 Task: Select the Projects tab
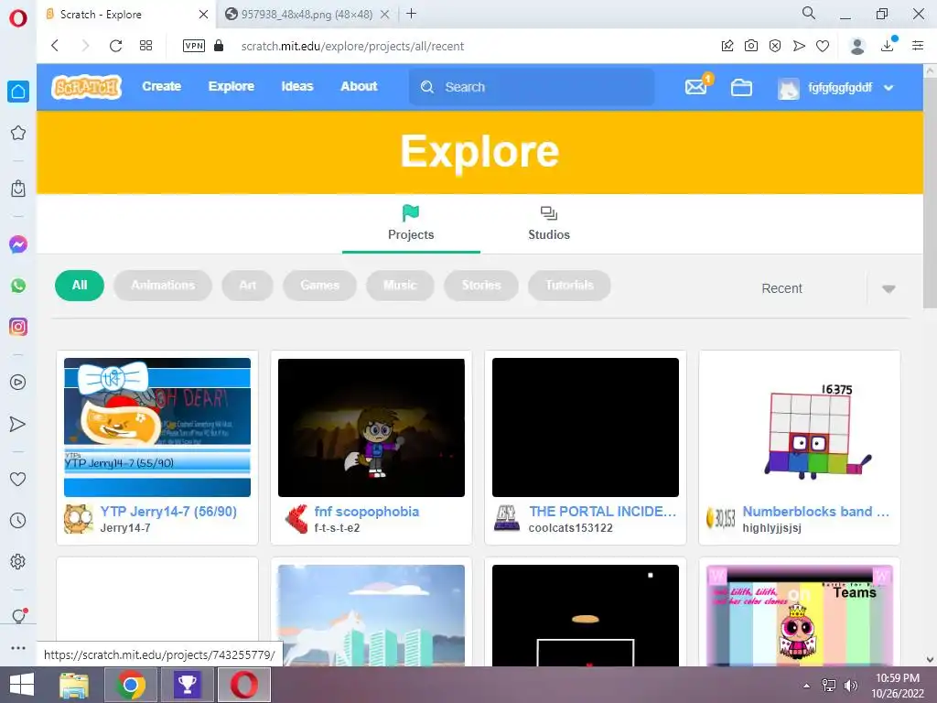[411, 223]
